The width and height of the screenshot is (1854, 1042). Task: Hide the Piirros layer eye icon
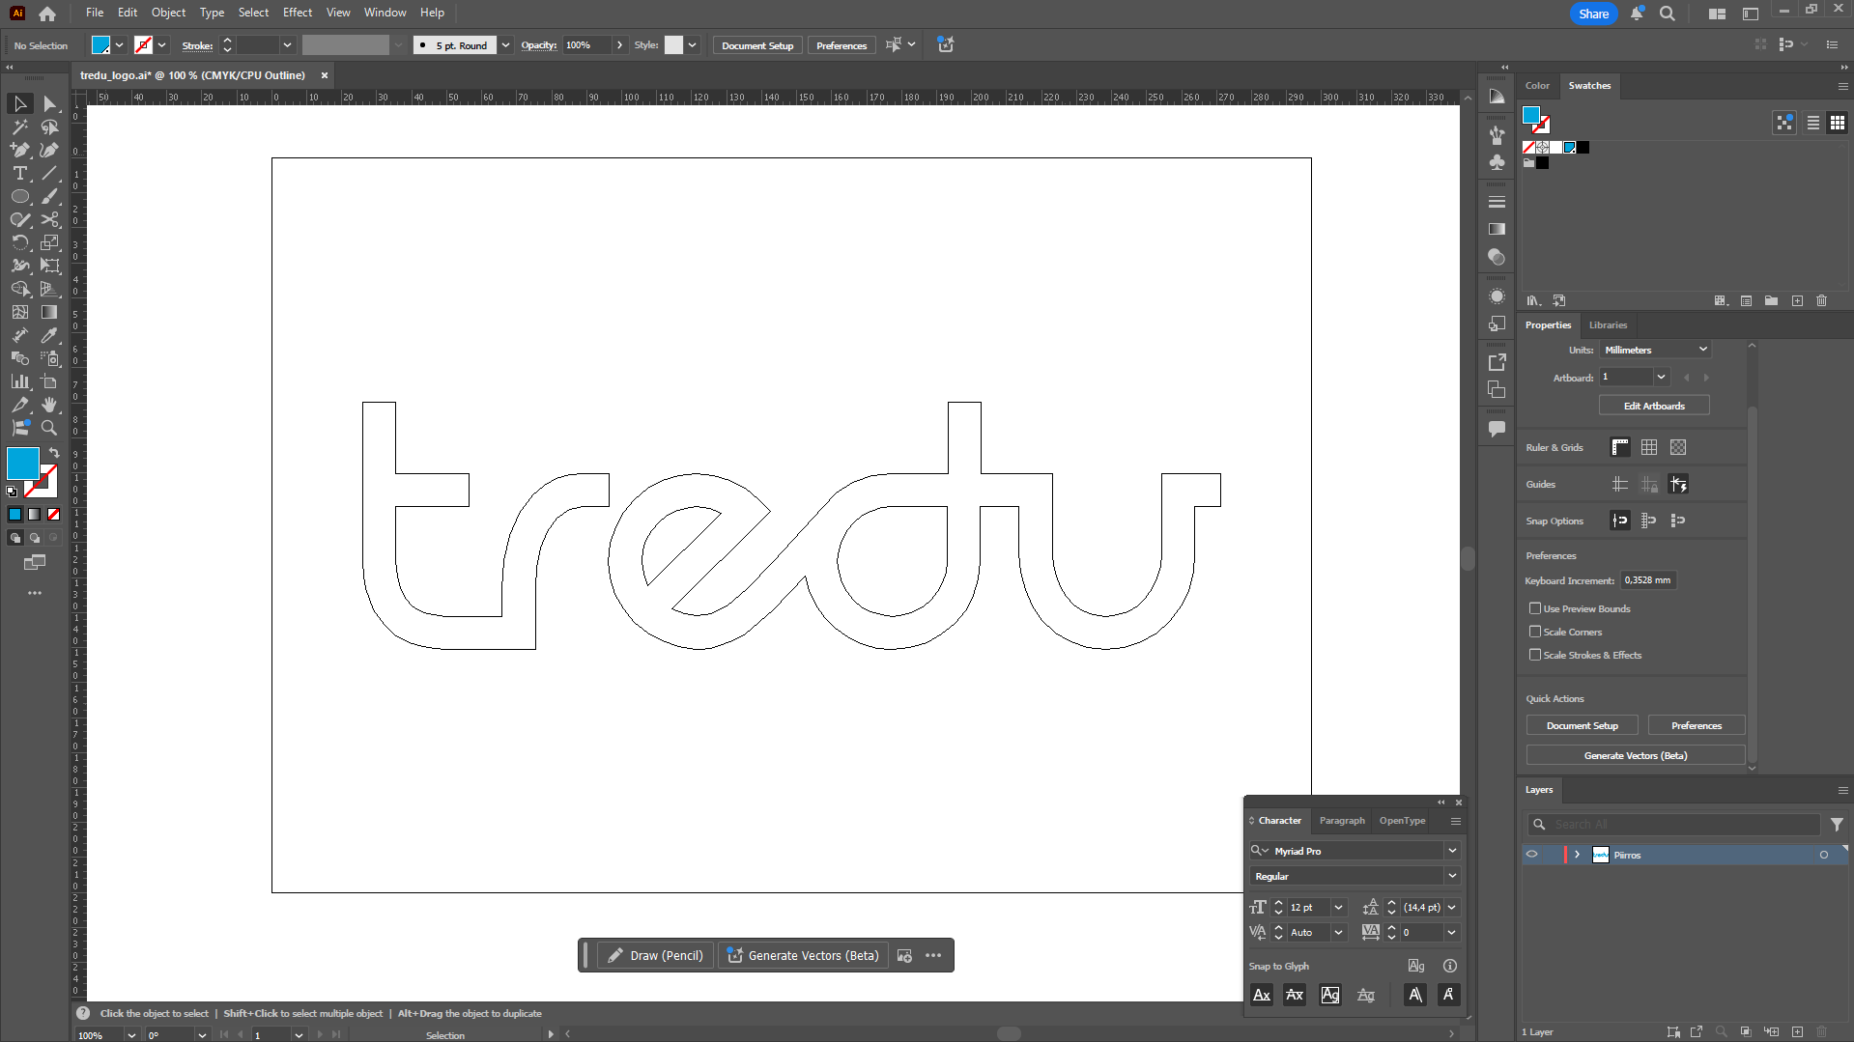coord(1531,855)
